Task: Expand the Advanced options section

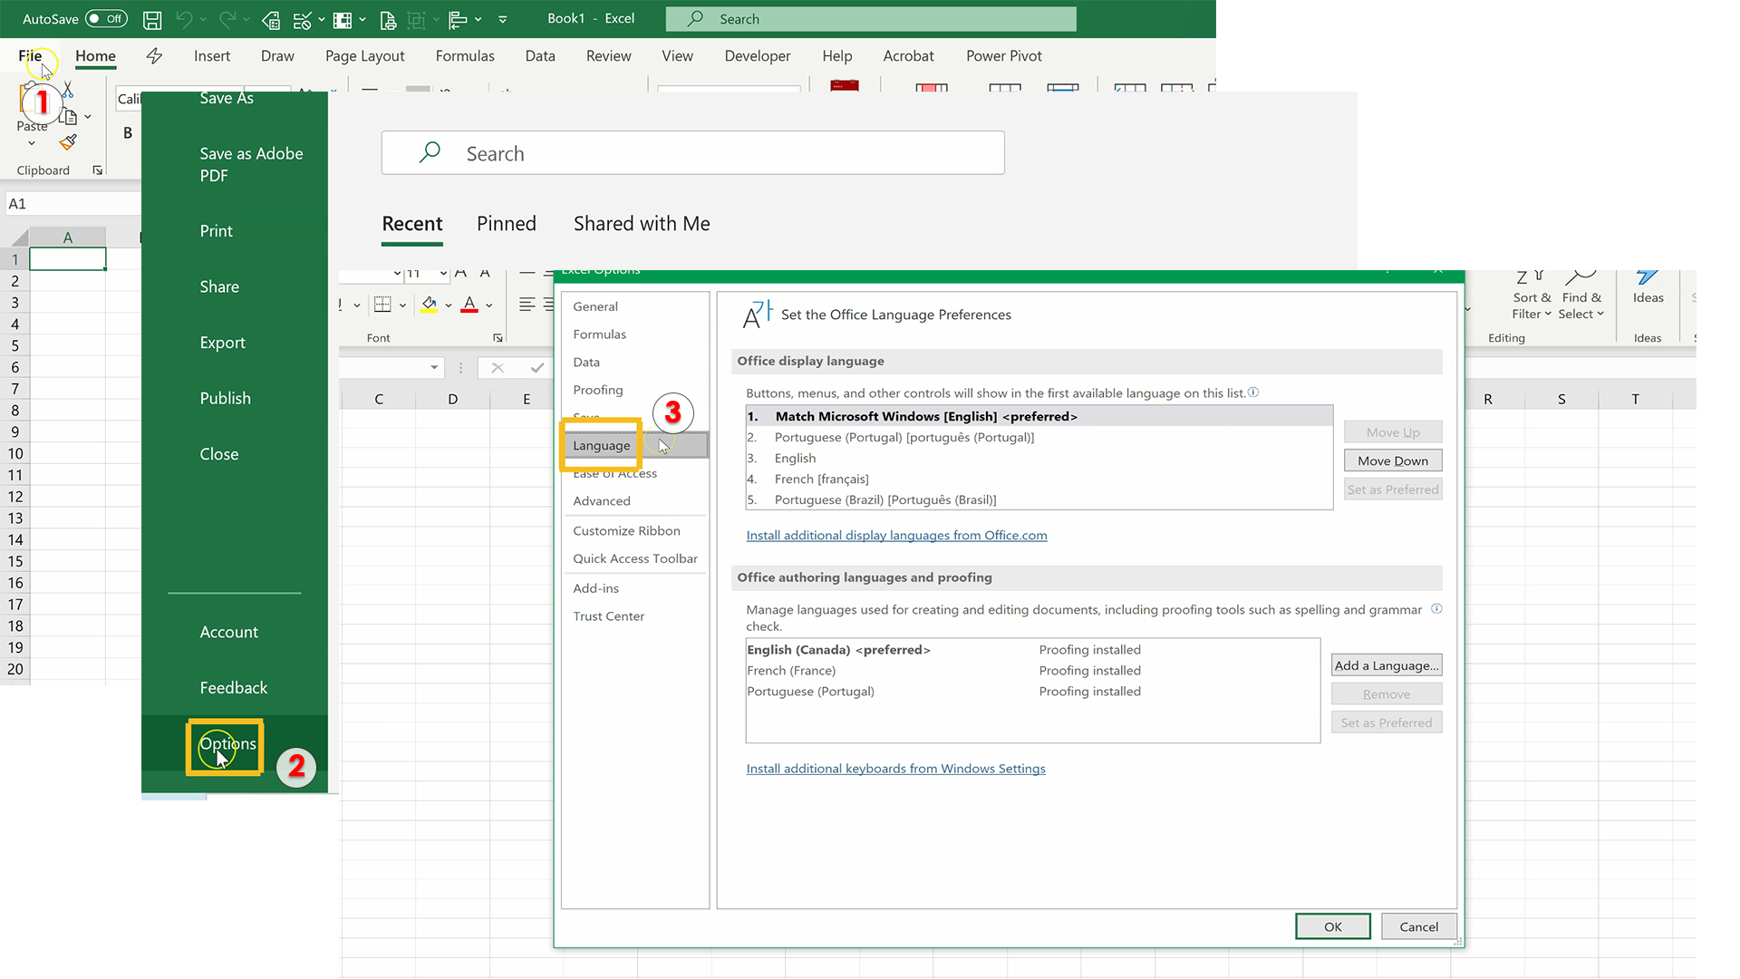Action: click(x=601, y=499)
